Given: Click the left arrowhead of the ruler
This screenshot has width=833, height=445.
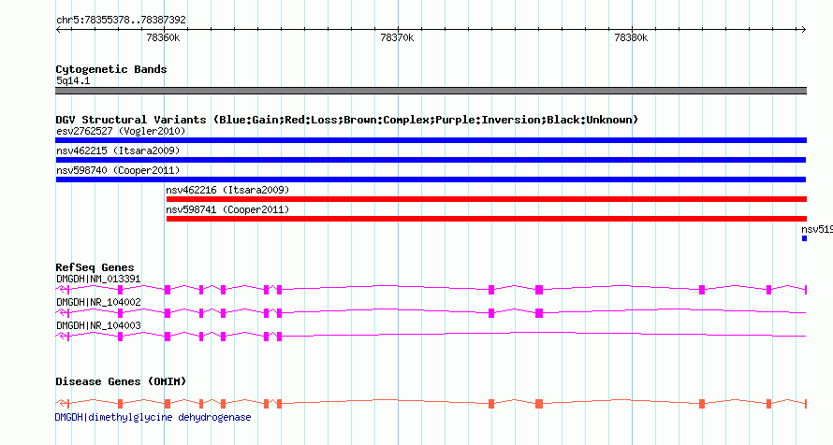Looking at the screenshot, I should (x=58, y=30).
